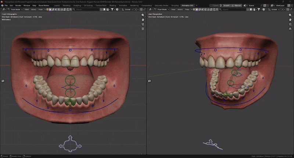Open the Bioxel Nodes menu
This screenshot has height=158, width=294.
[44, 6]
